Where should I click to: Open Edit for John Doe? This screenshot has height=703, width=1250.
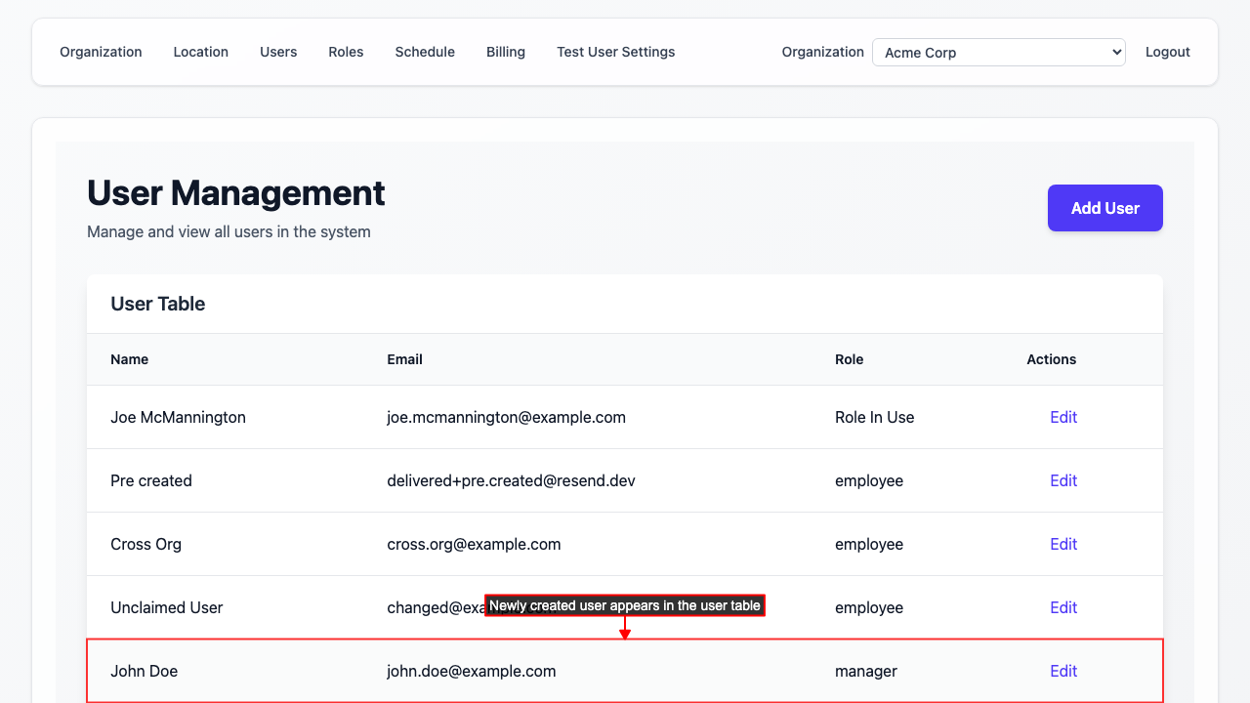[1062, 671]
